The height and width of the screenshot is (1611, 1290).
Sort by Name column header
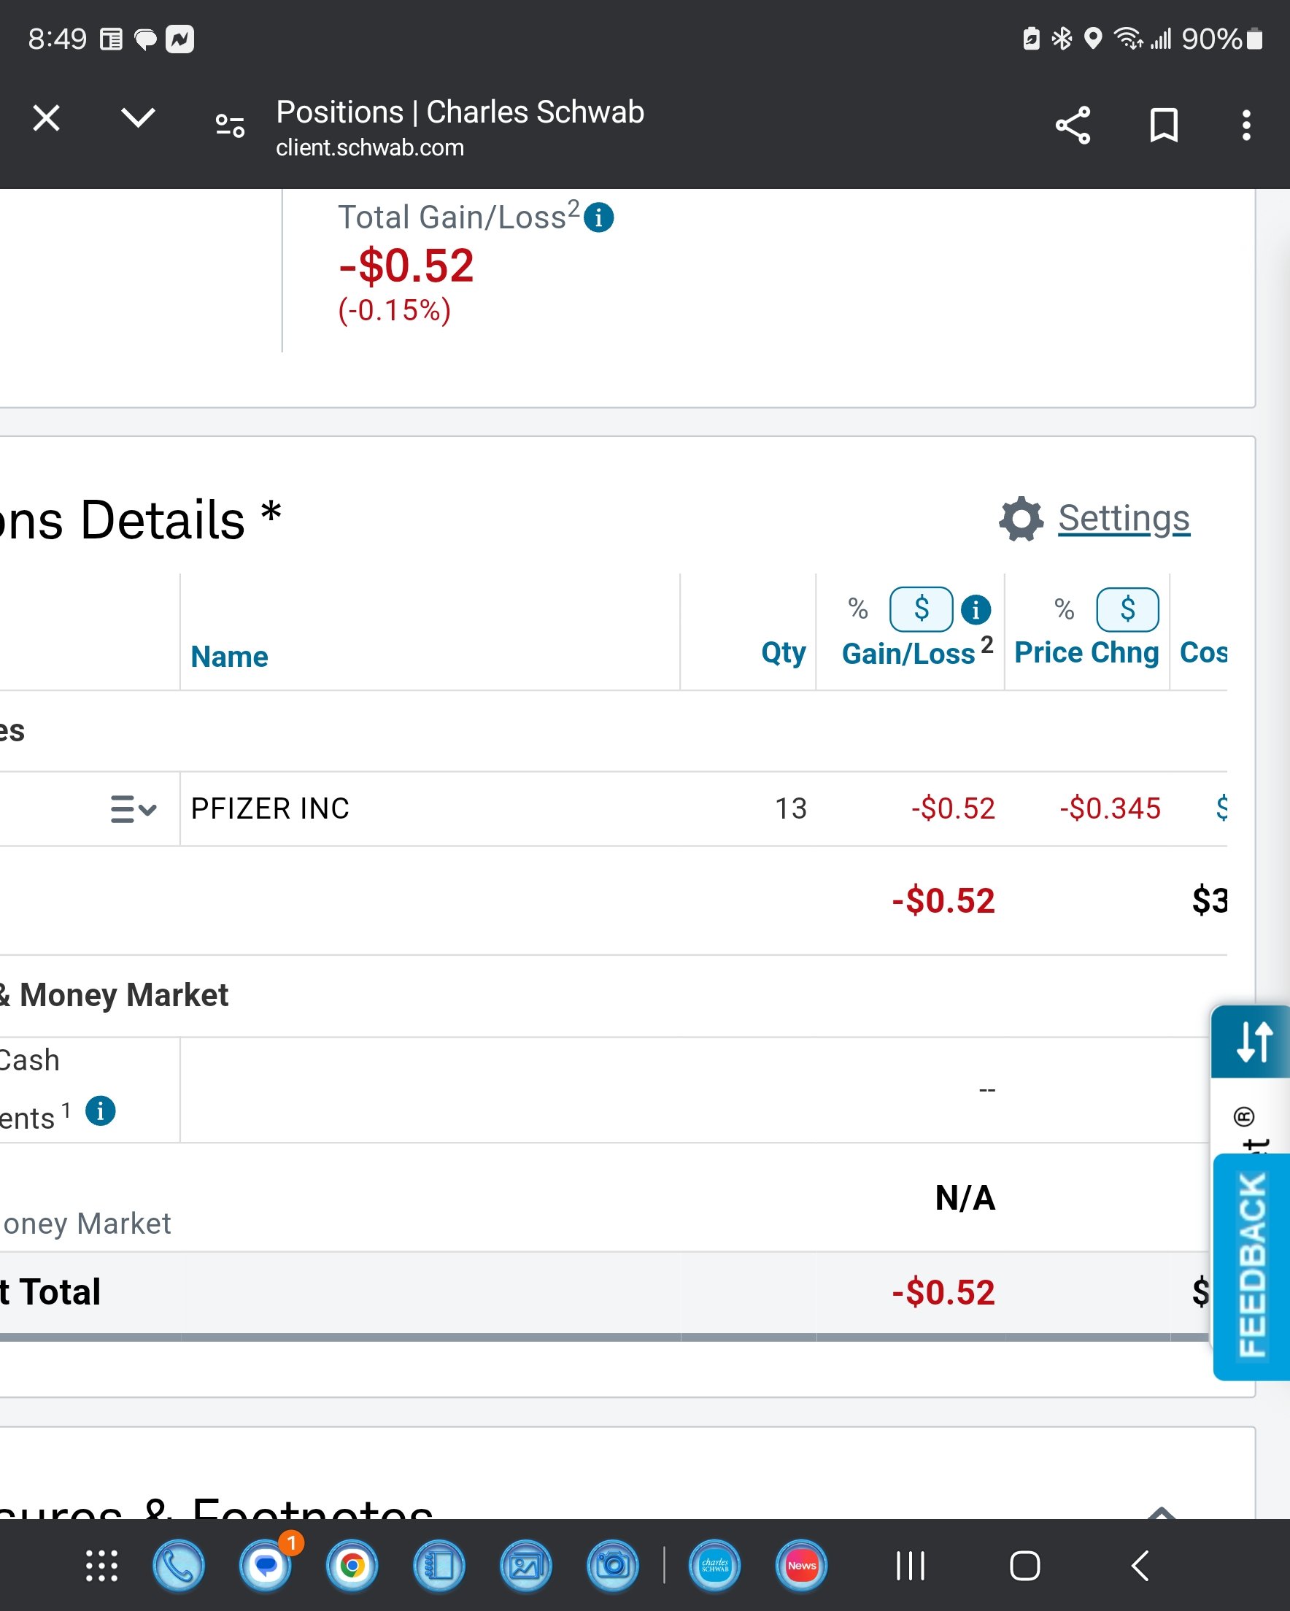(229, 657)
